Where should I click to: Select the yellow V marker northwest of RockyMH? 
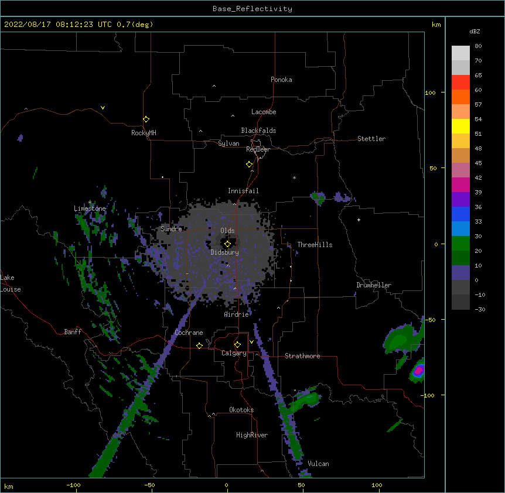click(x=103, y=108)
